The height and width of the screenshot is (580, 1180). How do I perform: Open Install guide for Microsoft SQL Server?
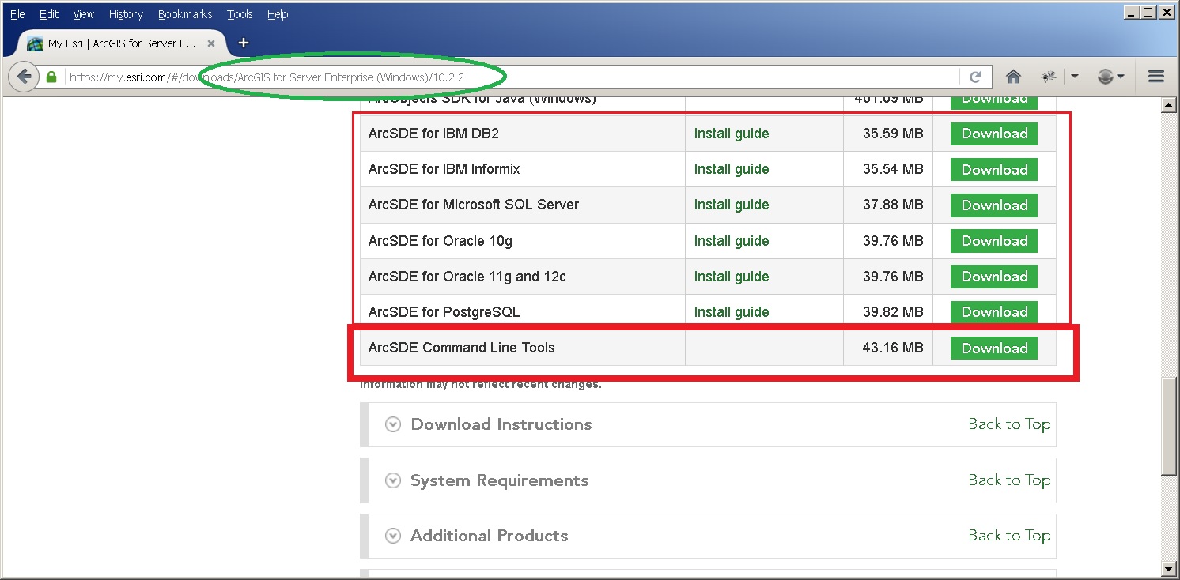[x=732, y=205]
